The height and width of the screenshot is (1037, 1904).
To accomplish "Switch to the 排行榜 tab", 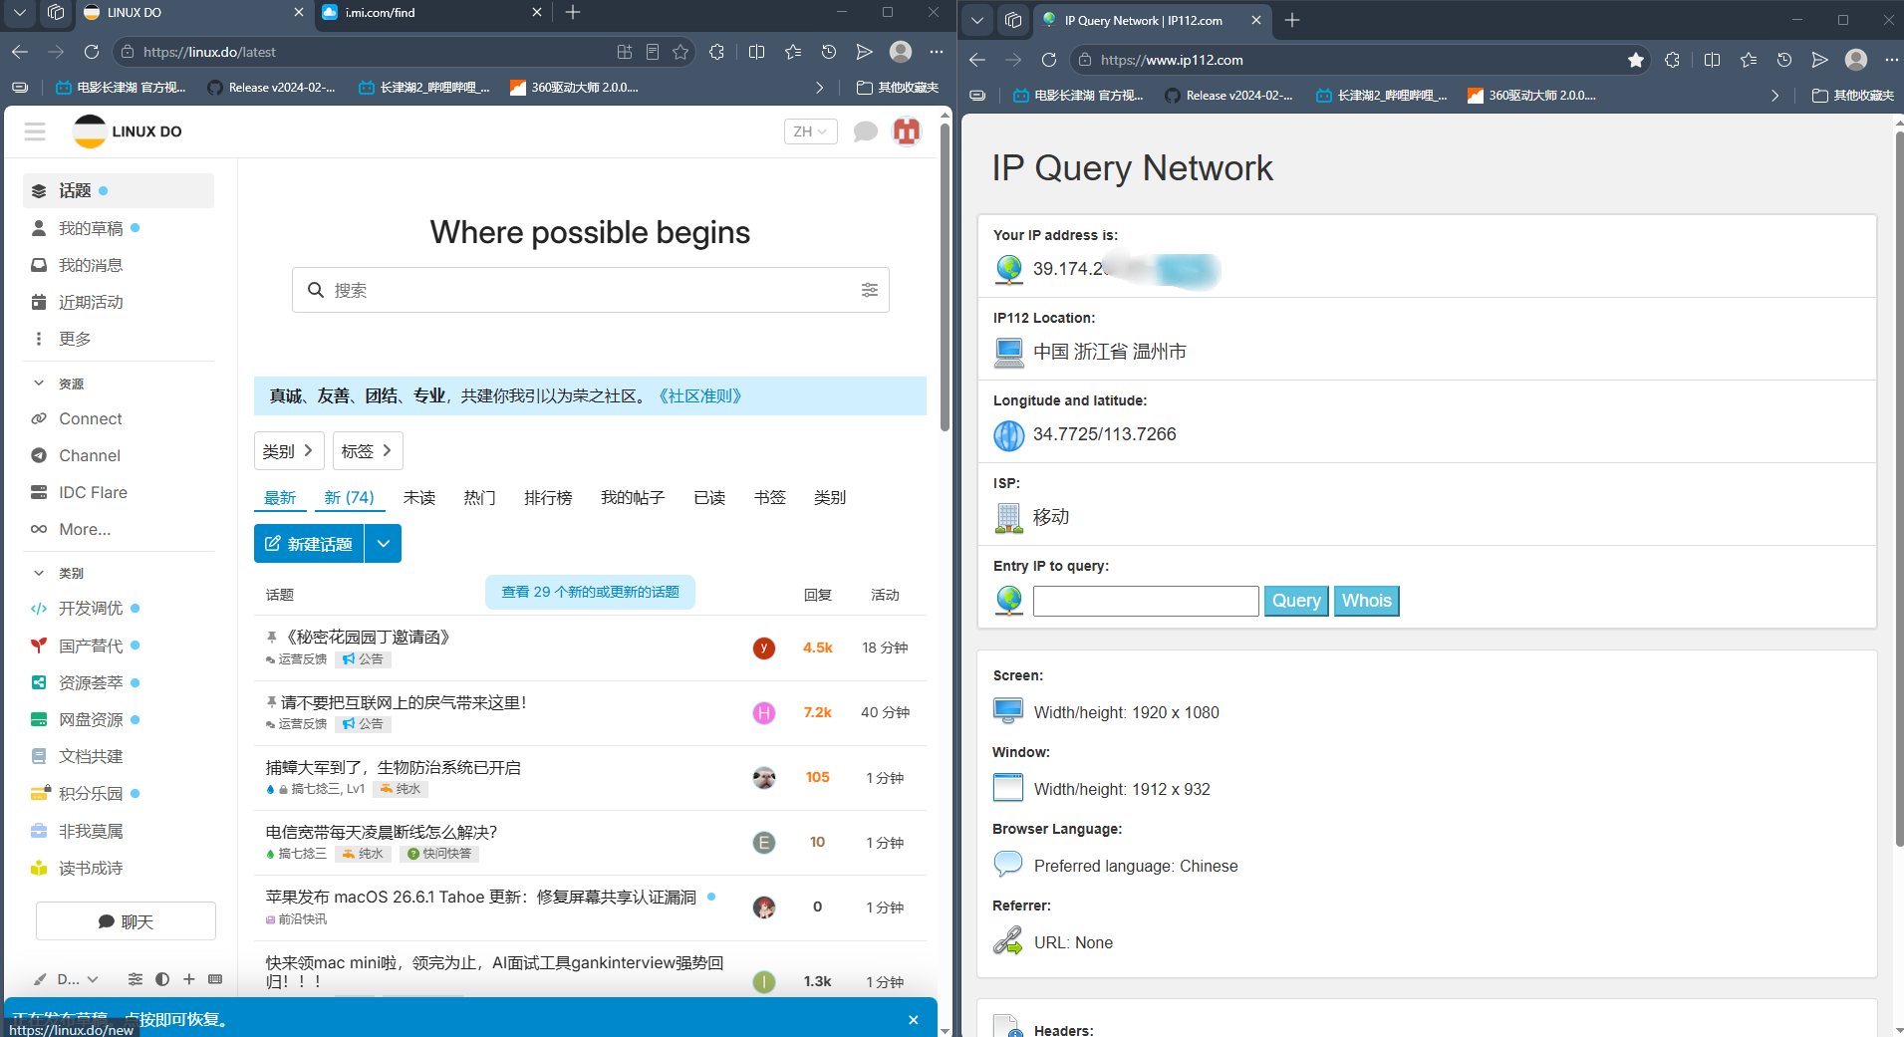I will pyautogui.click(x=548, y=497).
